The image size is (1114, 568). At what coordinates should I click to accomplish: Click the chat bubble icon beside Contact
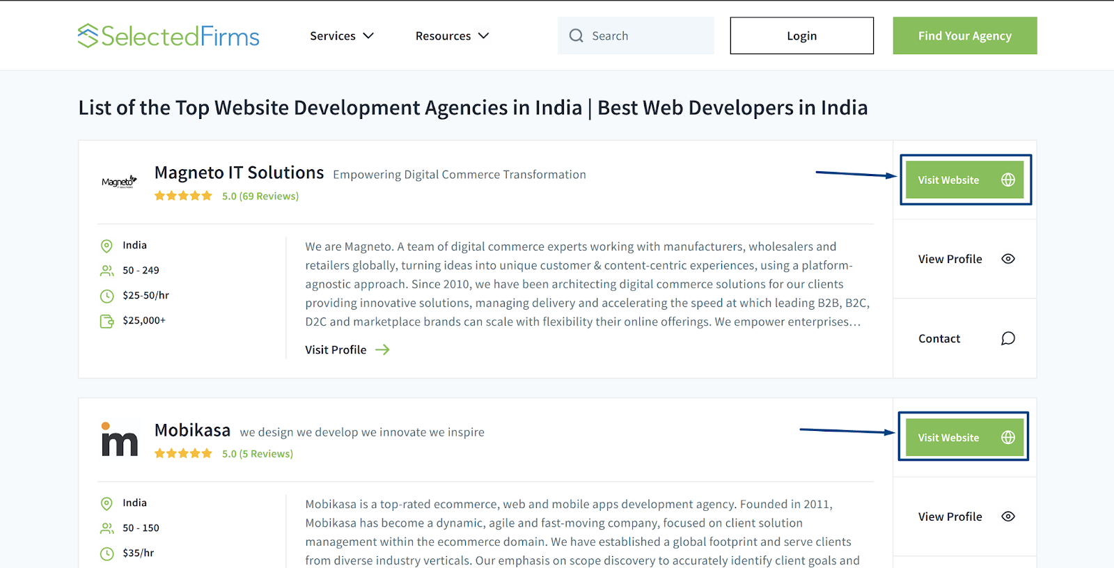tap(1008, 338)
